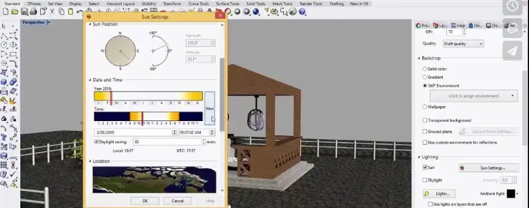
Task: Click the Print icon
Action: pyautogui.click(x=33, y=11)
